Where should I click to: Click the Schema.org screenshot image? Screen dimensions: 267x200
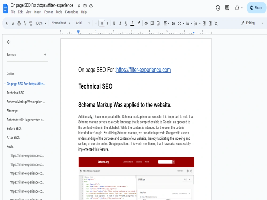pyautogui.click(x=136, y=178)
